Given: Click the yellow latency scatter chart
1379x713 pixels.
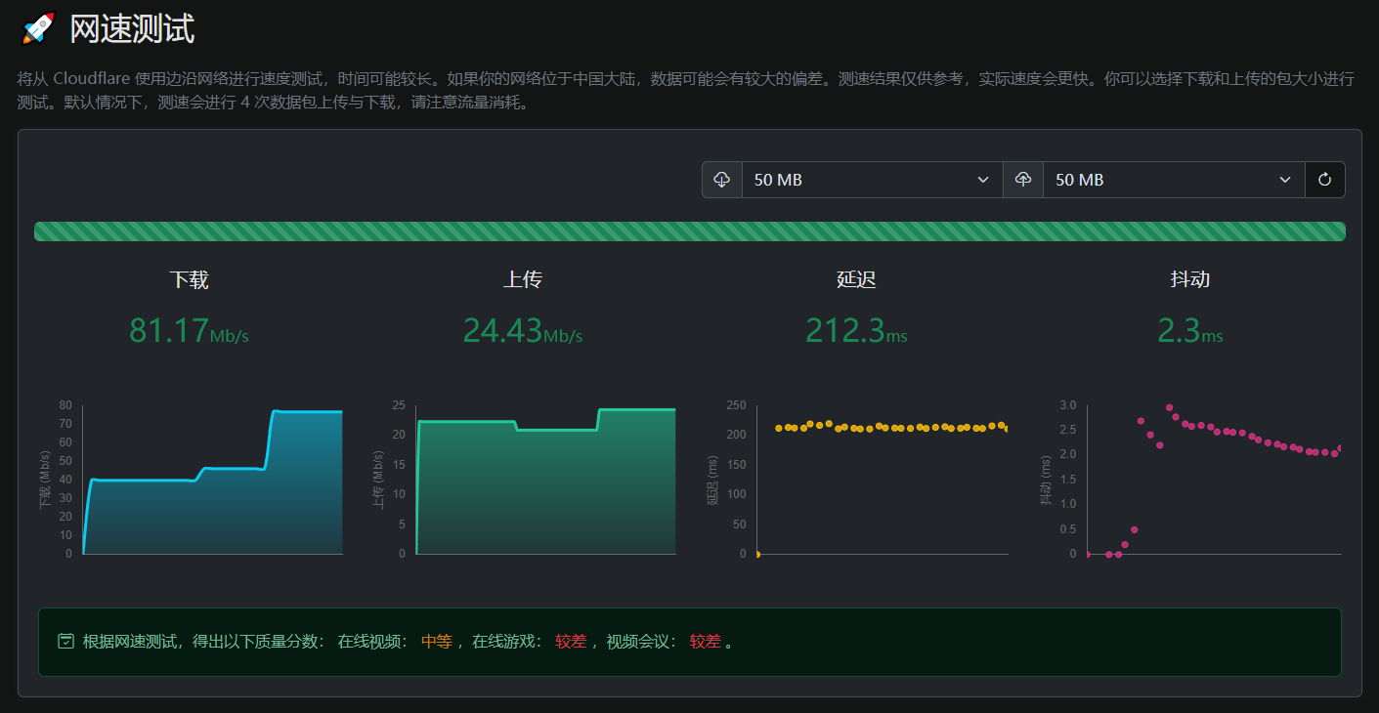Looking at the screenshot, I should pyautogui.click(x=882, y=479).
